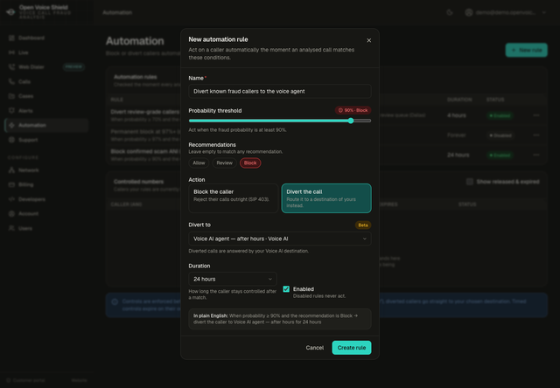Uncheck the Enabled checkbox
Image resolution: width=560 pixels, height=388 pixels.
(x=286, y=289)
